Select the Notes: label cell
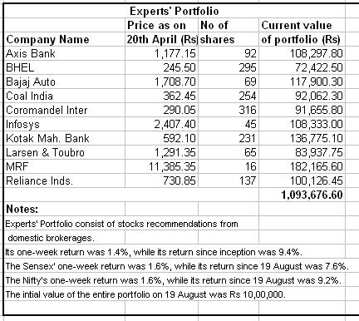 pos(64,209)
